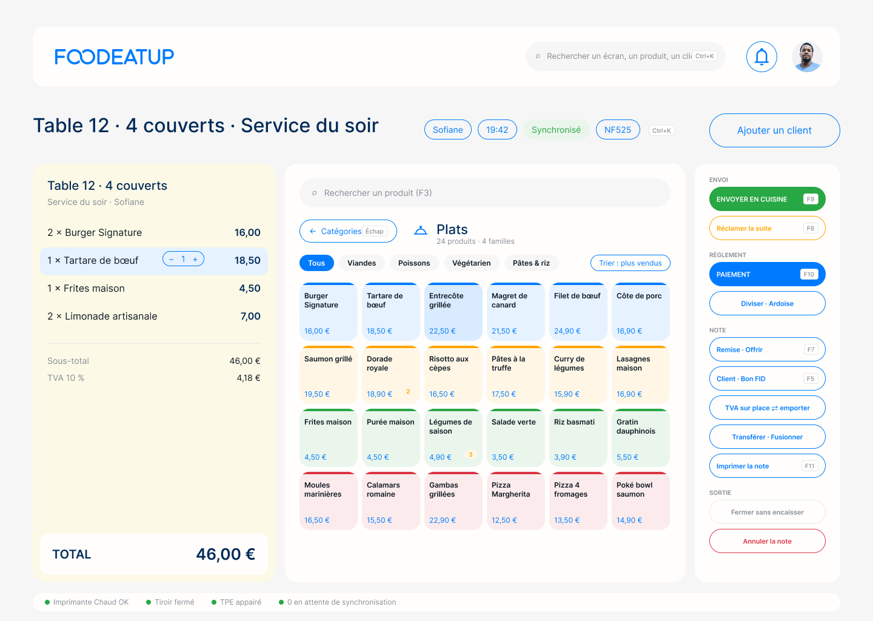The image size is (873, 621).
Task: Click the Synchronisé status chip
Action: [x=556, y=130]
